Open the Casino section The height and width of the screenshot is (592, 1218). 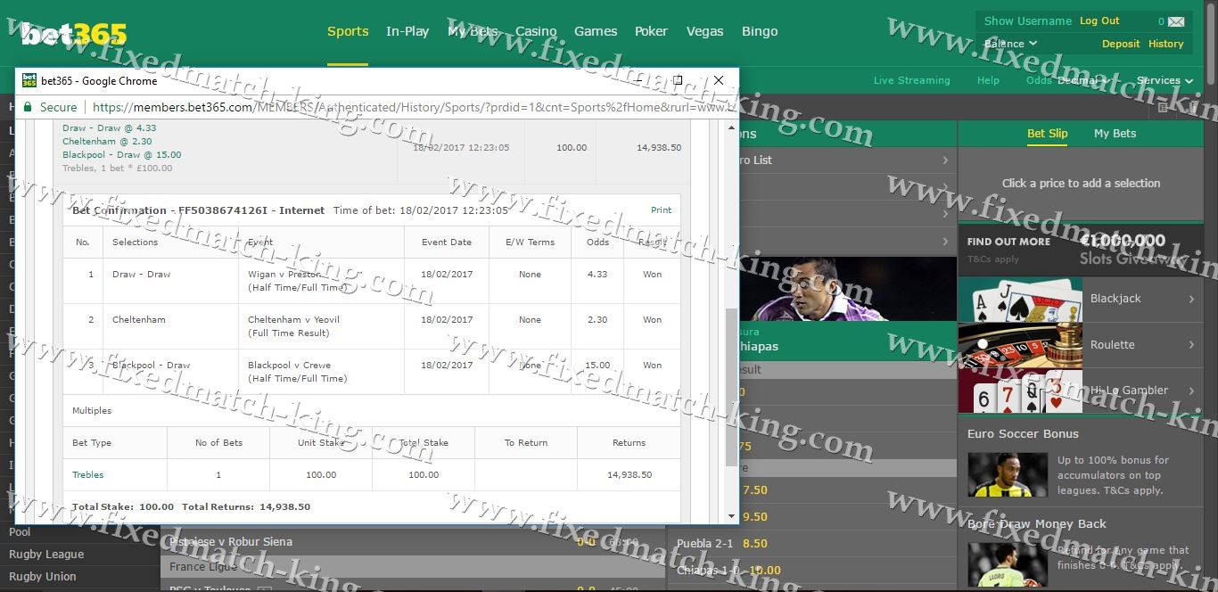536,31
